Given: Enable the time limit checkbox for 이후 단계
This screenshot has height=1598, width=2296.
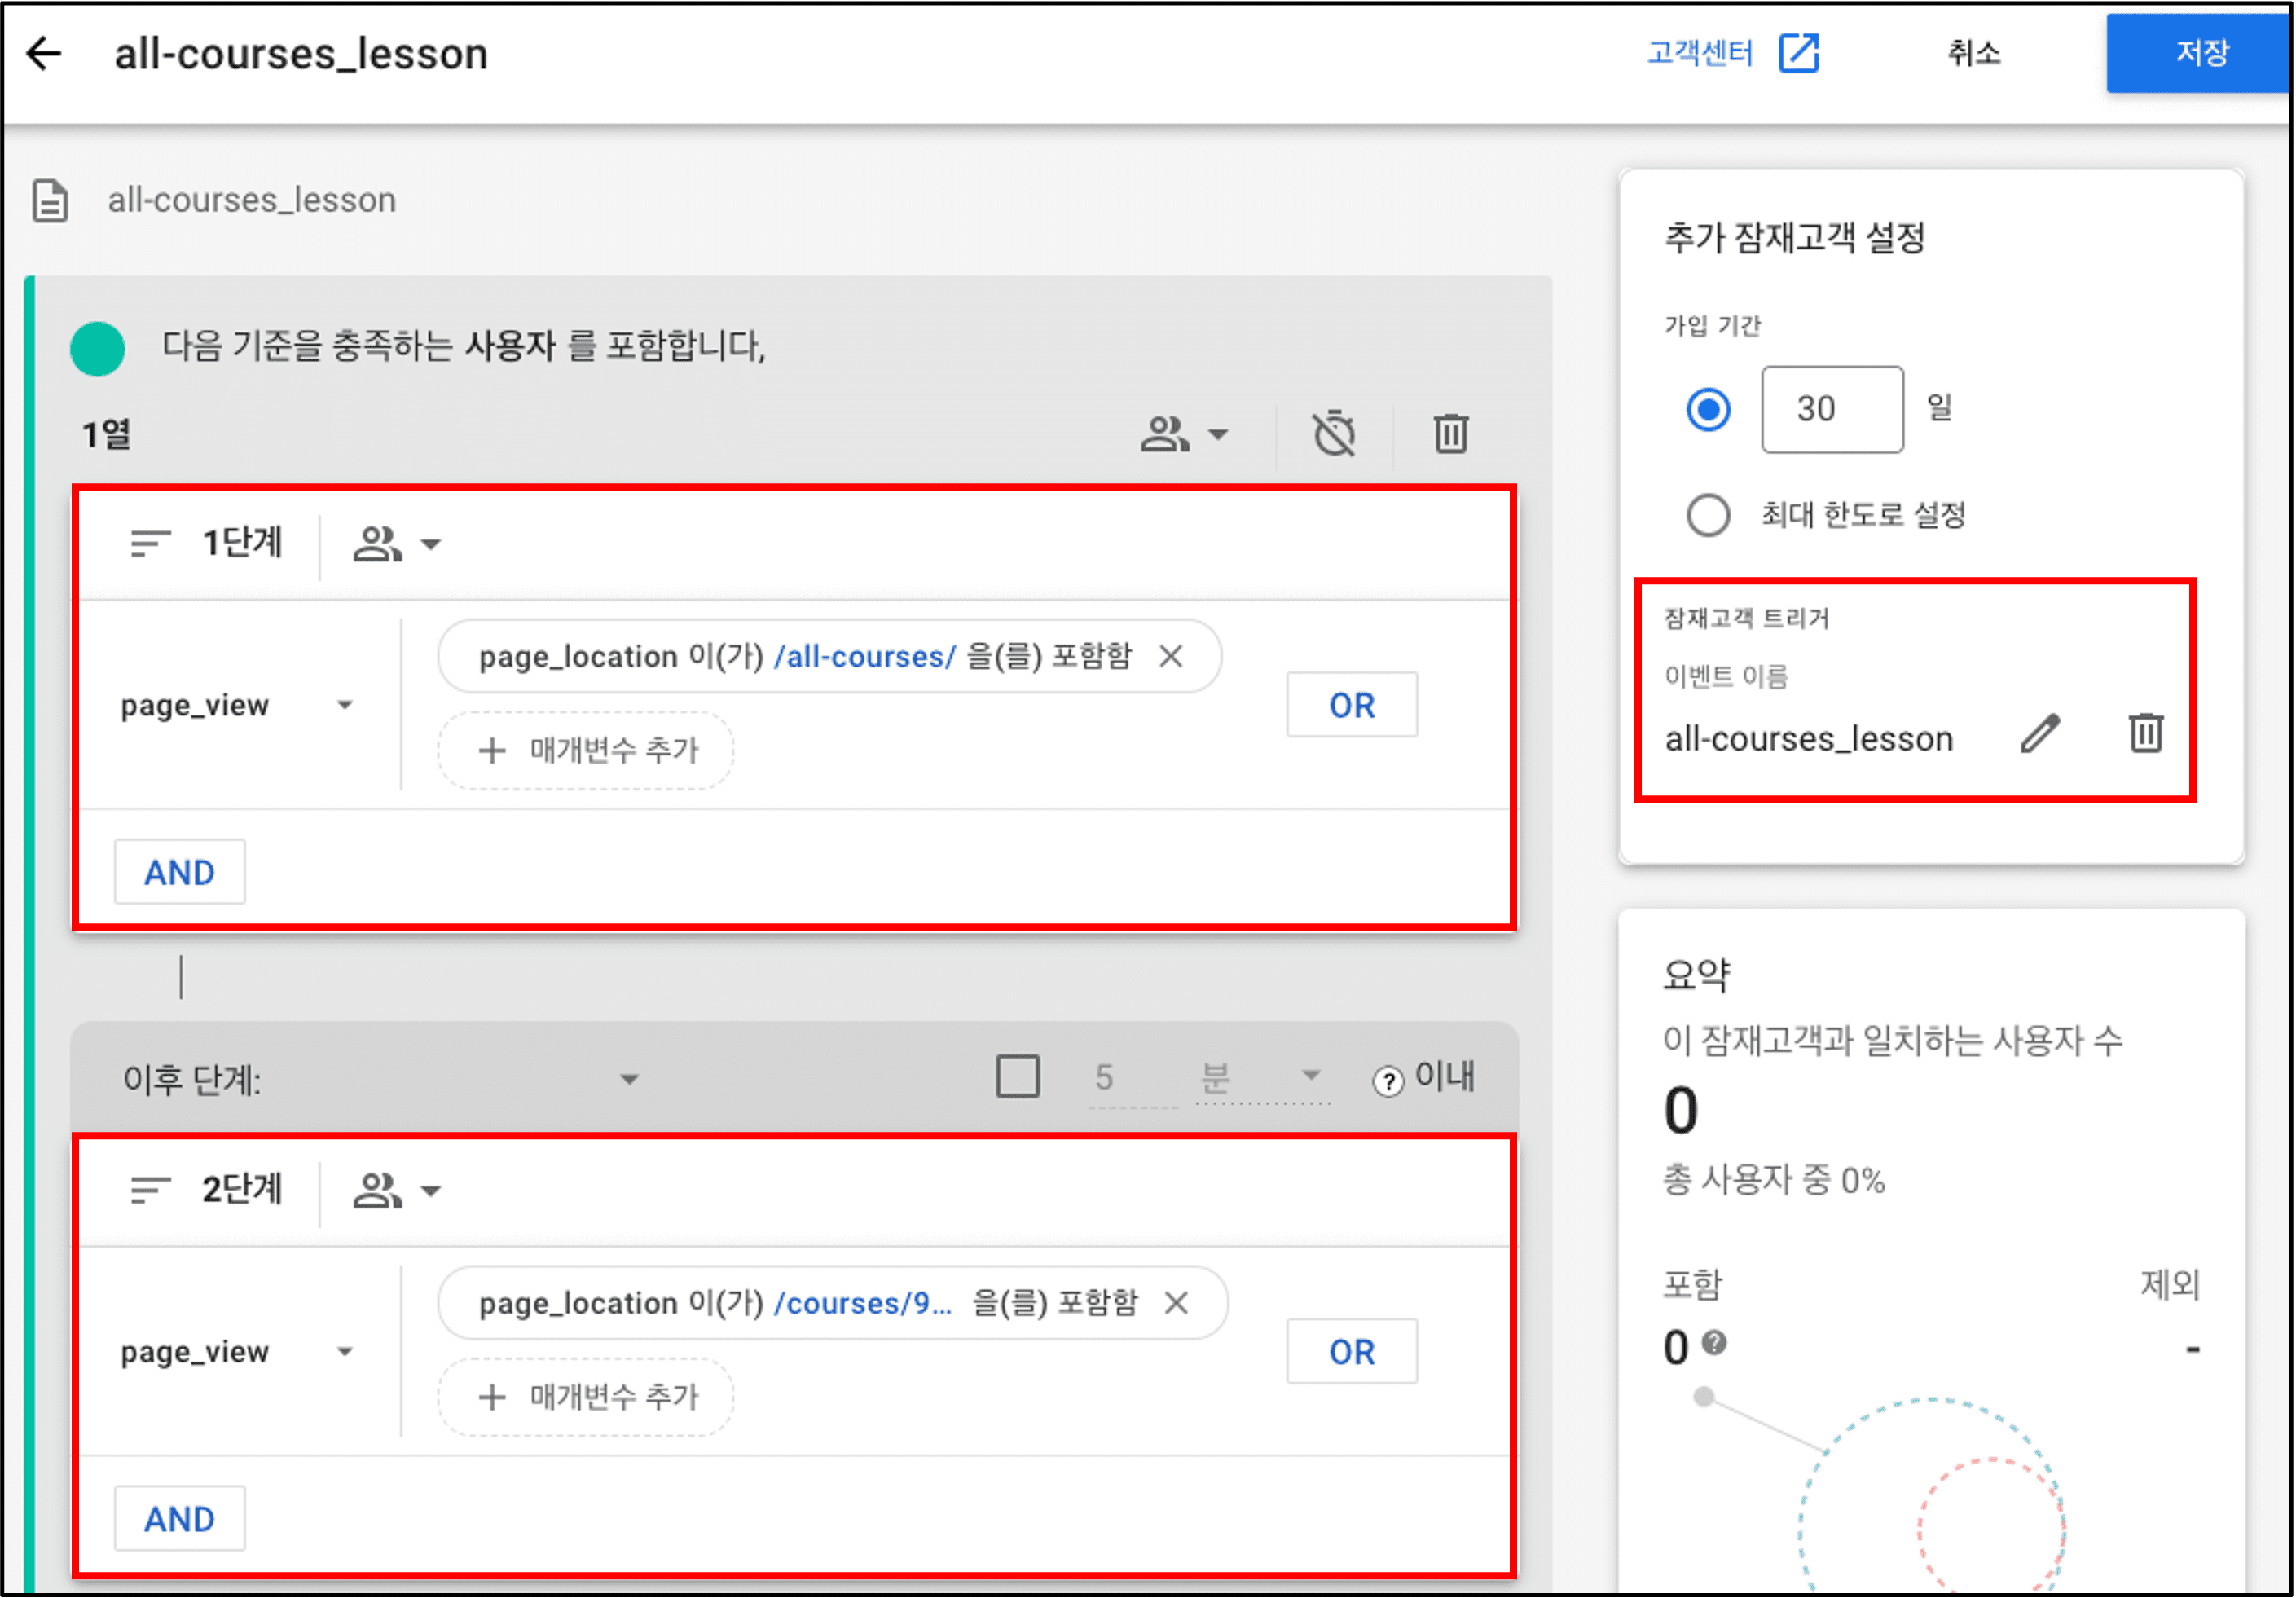Looking at the screenshot, I should [x=1018, y=1077].
